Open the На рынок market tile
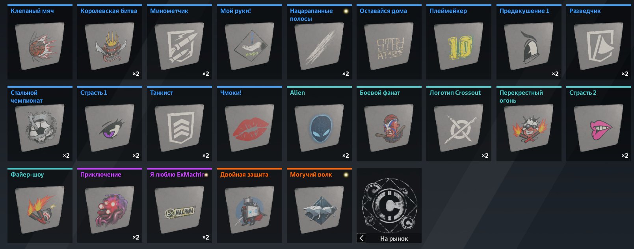 [x=389, y=206]
